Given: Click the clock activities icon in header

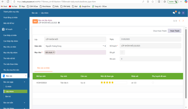Looking at the screenshot, I should pyautogui.click(x=179, y=13).
